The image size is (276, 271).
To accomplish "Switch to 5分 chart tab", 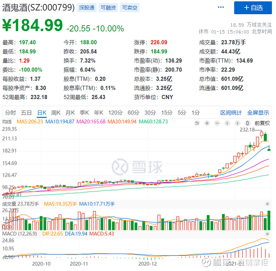I will [182, 112].
